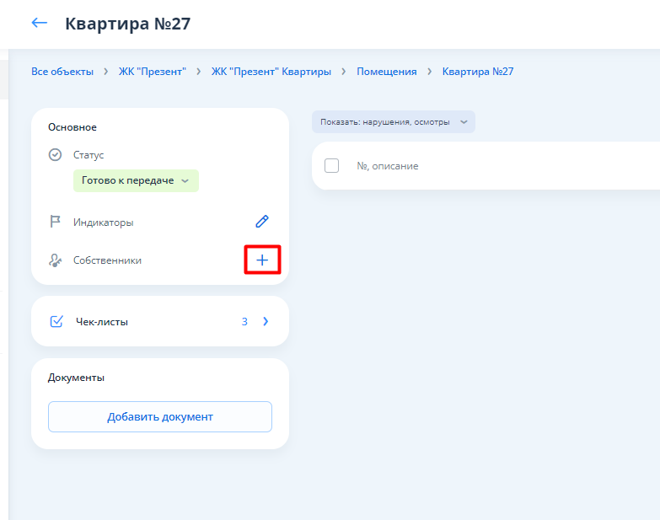Click the person icon beside Собственники
This screenshot has width=660, height=520.
point(56,260)
